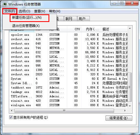Open the 文件(F) menu

10,11
